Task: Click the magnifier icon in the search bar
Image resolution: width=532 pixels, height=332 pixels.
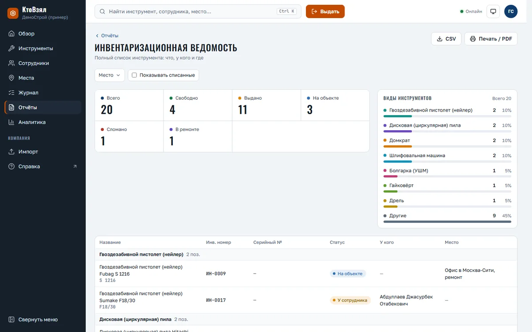Action: tap(103, 12)
